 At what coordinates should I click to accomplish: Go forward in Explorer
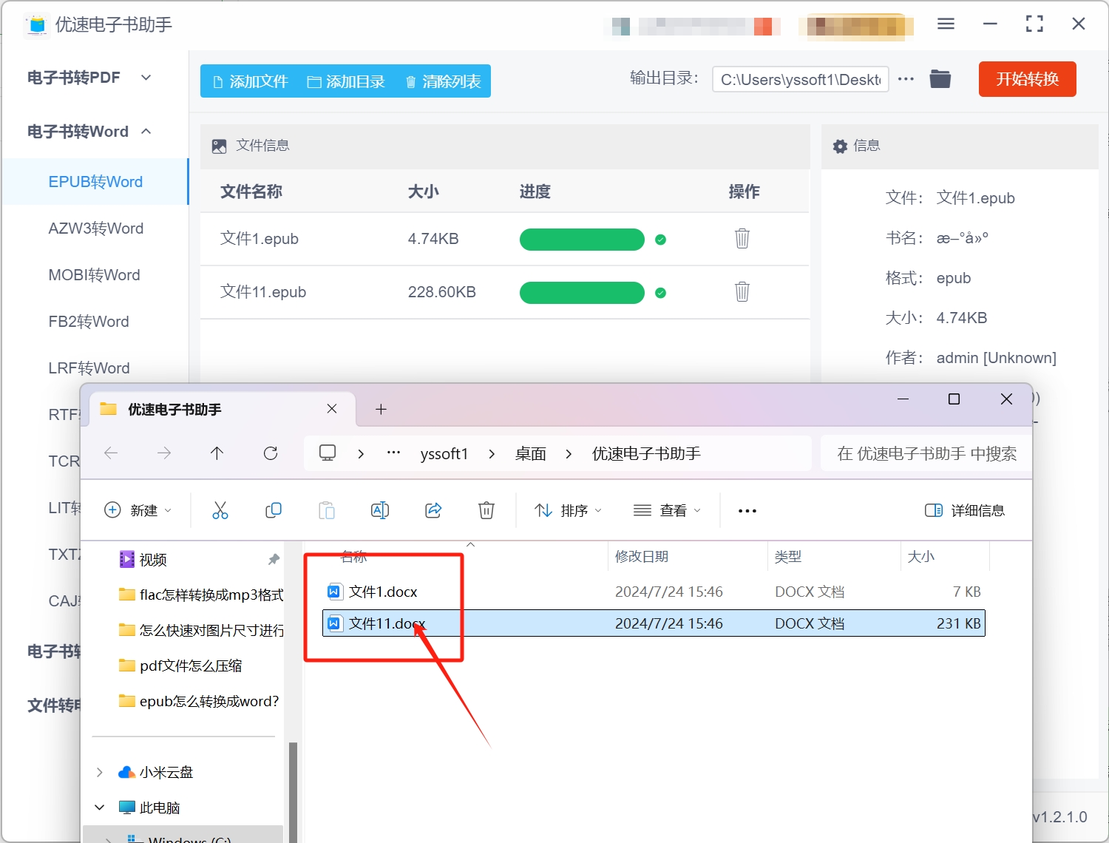[164, 453]
